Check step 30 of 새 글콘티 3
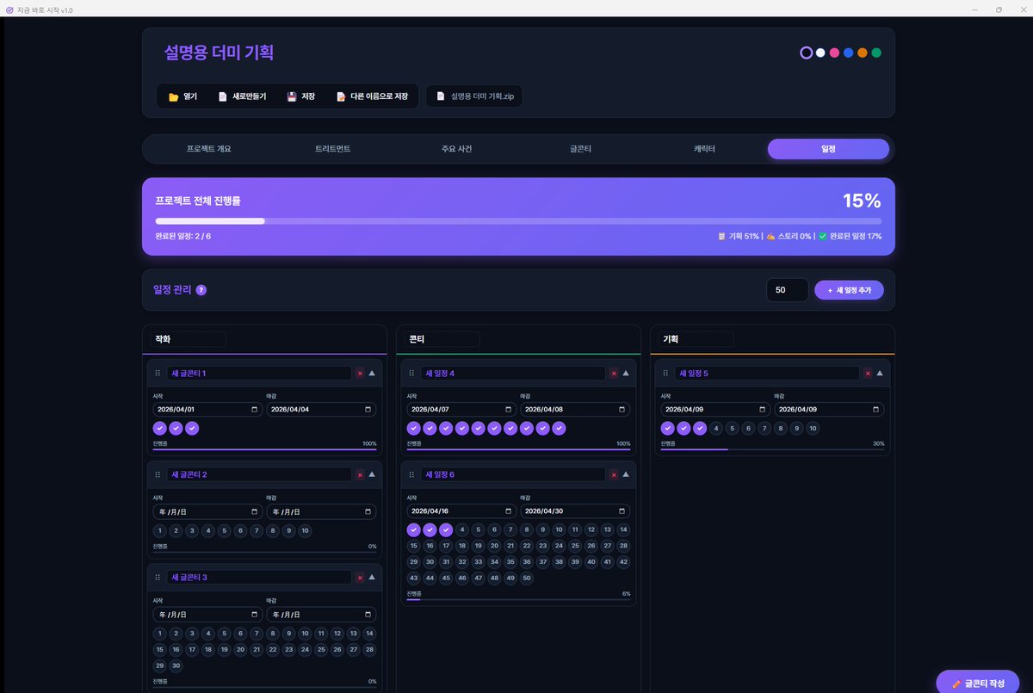Screen dimensions: 1033x693 tap(176, 665)
